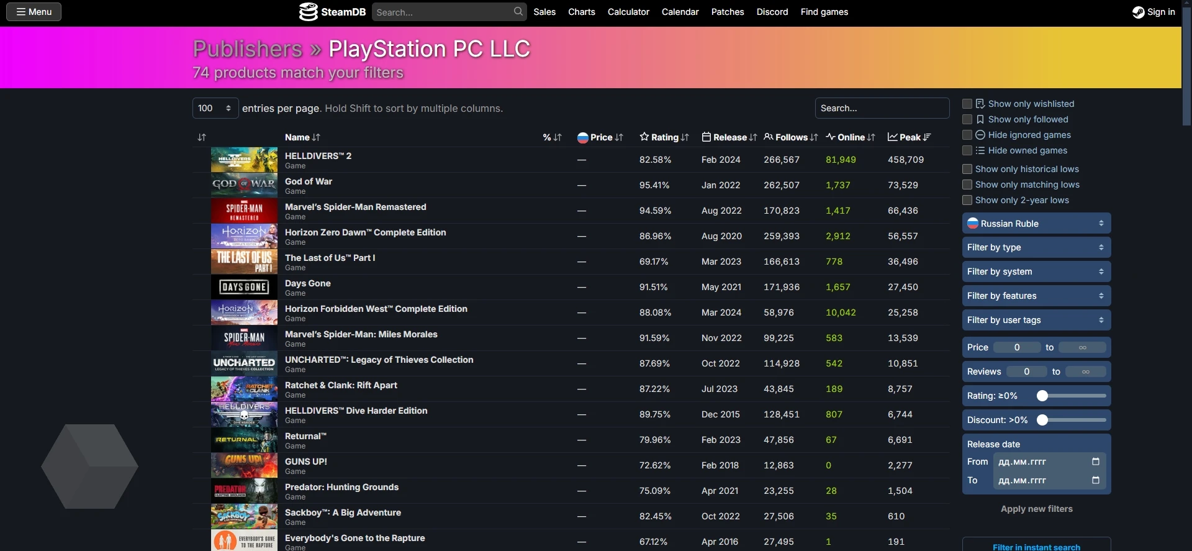
Task: Toggle Hide owned games checkbox
Action: 967,150
